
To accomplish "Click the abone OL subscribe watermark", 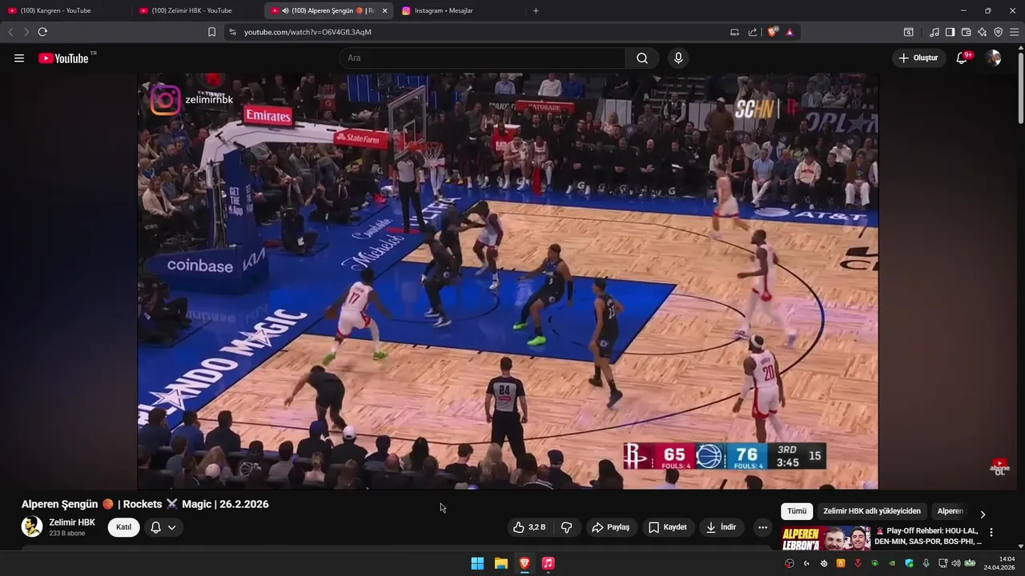I will (999, 467).
